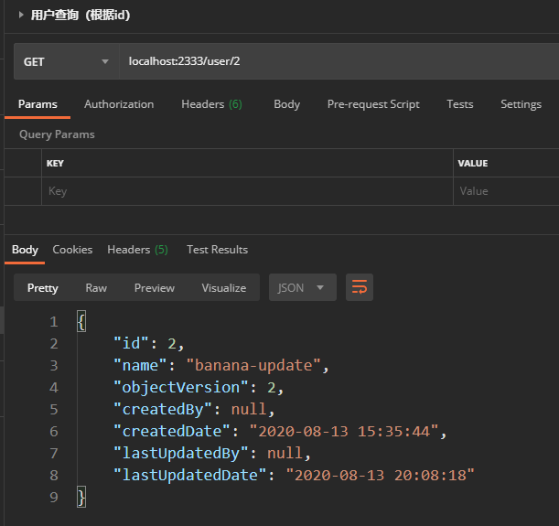Screen dimensions: 559x526
Task: Open the request Headers (6) tab
Action: pyautogui.click(x=211, y=104)
